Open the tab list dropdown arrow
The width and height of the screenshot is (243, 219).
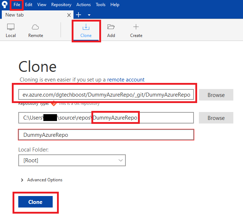point(89,15)
